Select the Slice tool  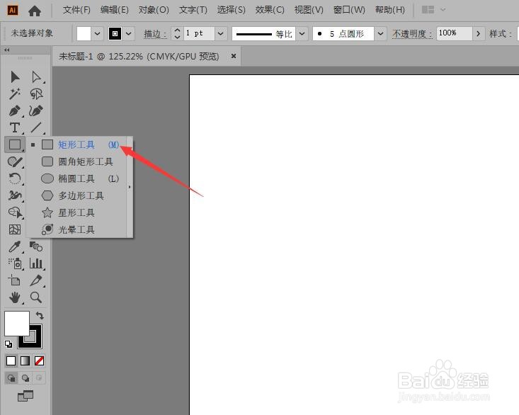[36, 280]
